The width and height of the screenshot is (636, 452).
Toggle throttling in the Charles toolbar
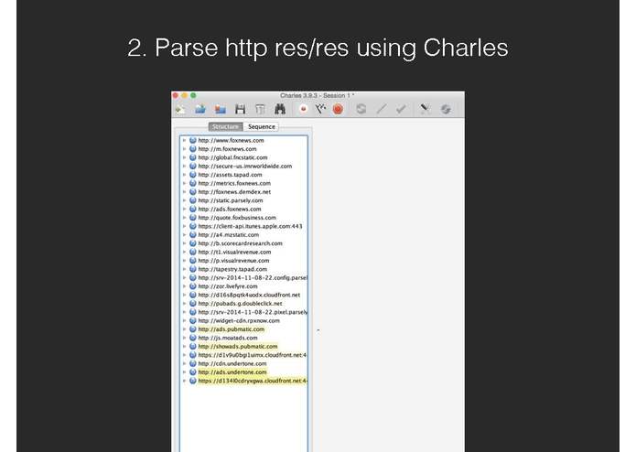point(320,109)
